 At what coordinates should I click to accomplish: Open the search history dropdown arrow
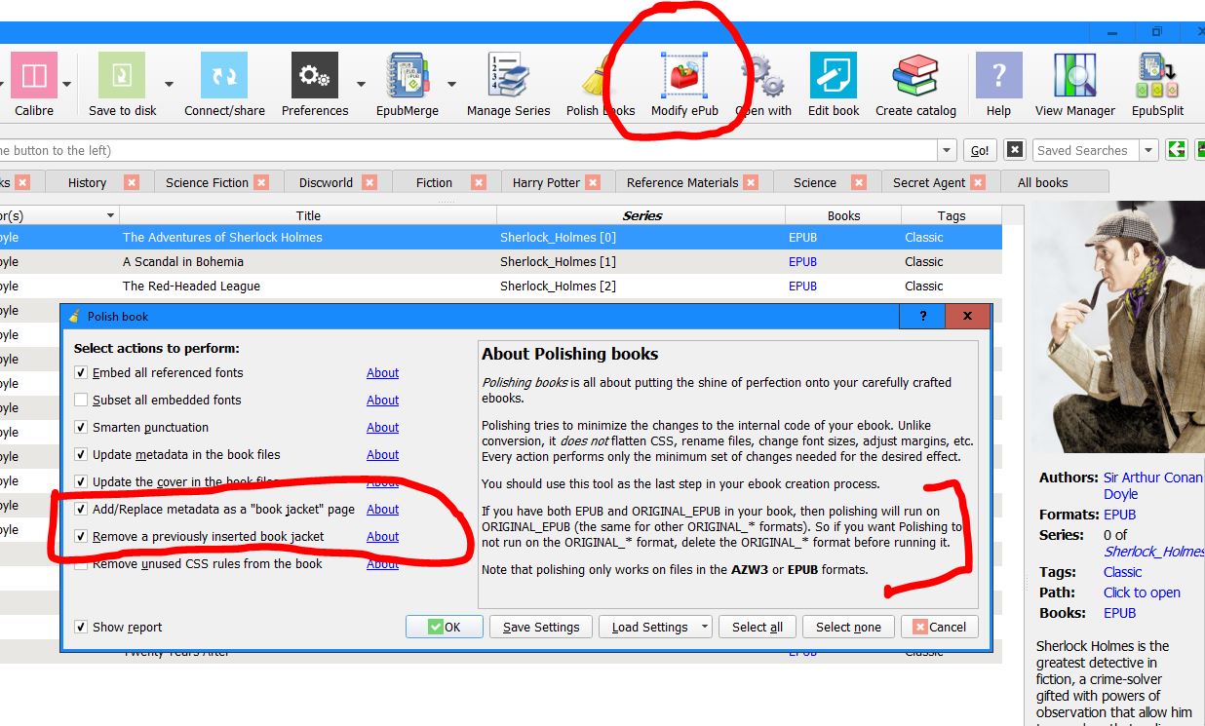947,150
